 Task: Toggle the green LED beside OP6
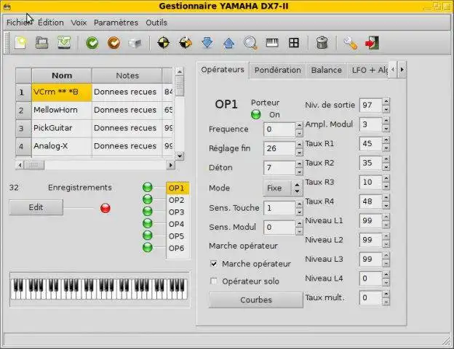pos(148,247)
